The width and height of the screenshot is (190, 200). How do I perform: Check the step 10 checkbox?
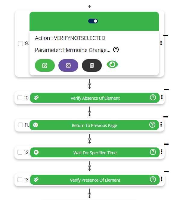pyautogui.click(x=20, y=98)
